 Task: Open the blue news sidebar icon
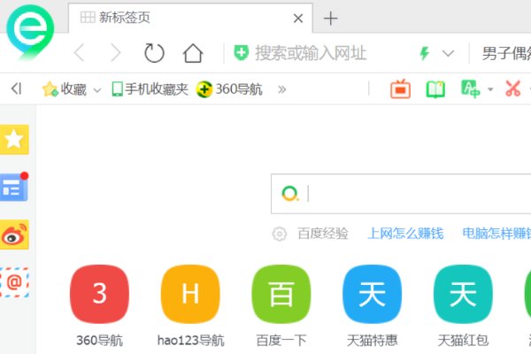tap(14, 187)
